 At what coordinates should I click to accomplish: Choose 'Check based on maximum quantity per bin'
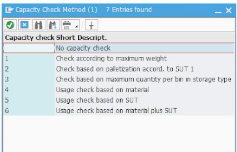point(143,79)
